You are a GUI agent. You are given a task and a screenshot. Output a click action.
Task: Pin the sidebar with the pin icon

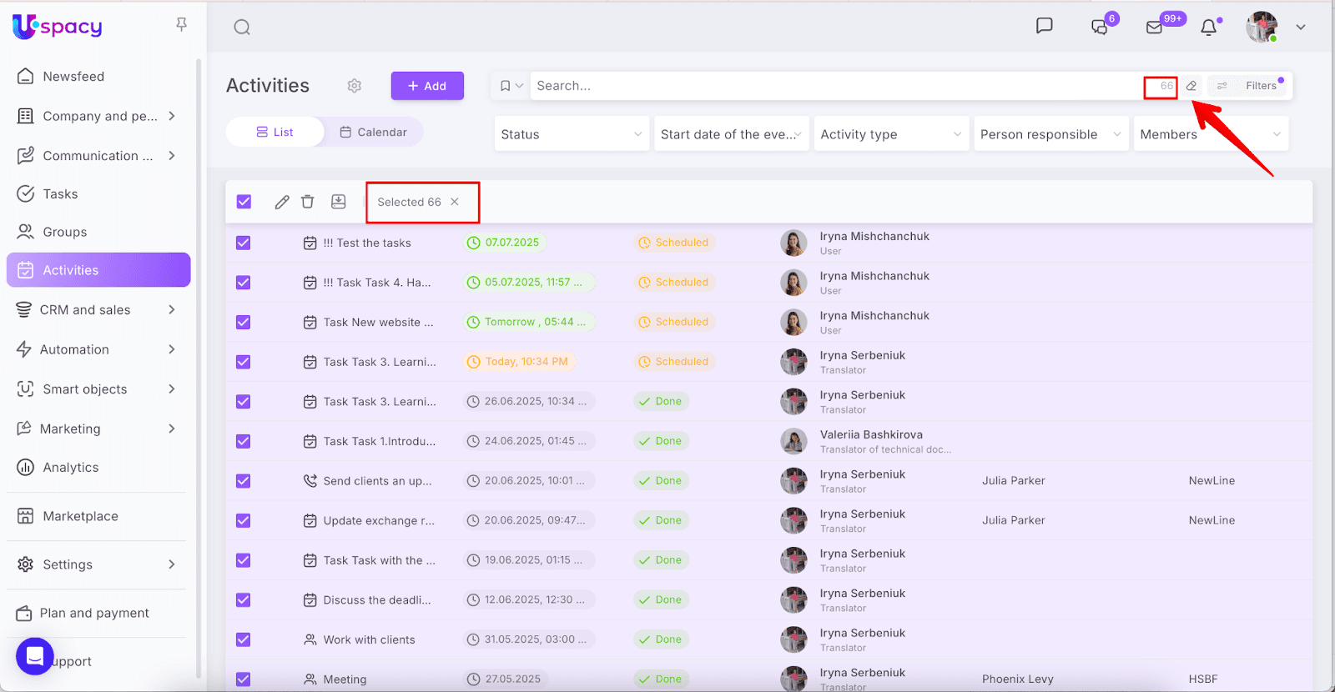point(181,25)
